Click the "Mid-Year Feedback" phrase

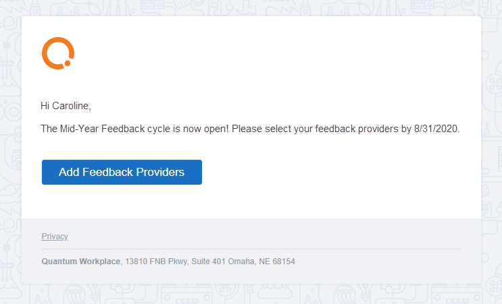[x=101, y=129]
